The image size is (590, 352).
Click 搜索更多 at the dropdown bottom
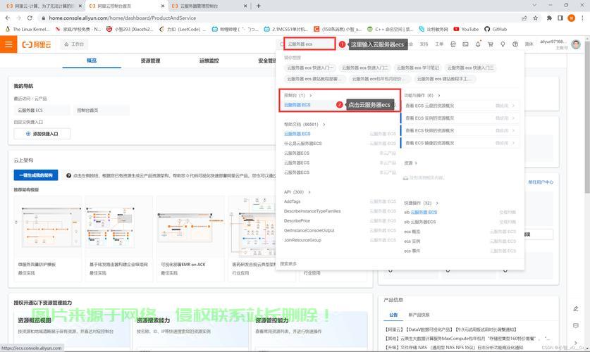pyautogui.click(x=288, y=264)
